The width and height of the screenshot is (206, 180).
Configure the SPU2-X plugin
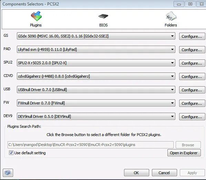coord(192,63)
